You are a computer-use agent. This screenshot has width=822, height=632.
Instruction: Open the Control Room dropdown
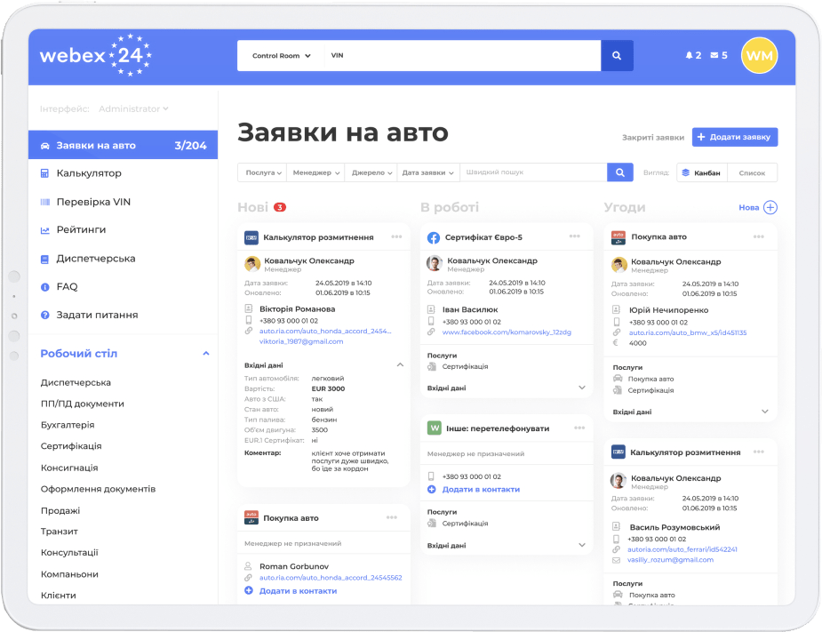pos(281,55)
